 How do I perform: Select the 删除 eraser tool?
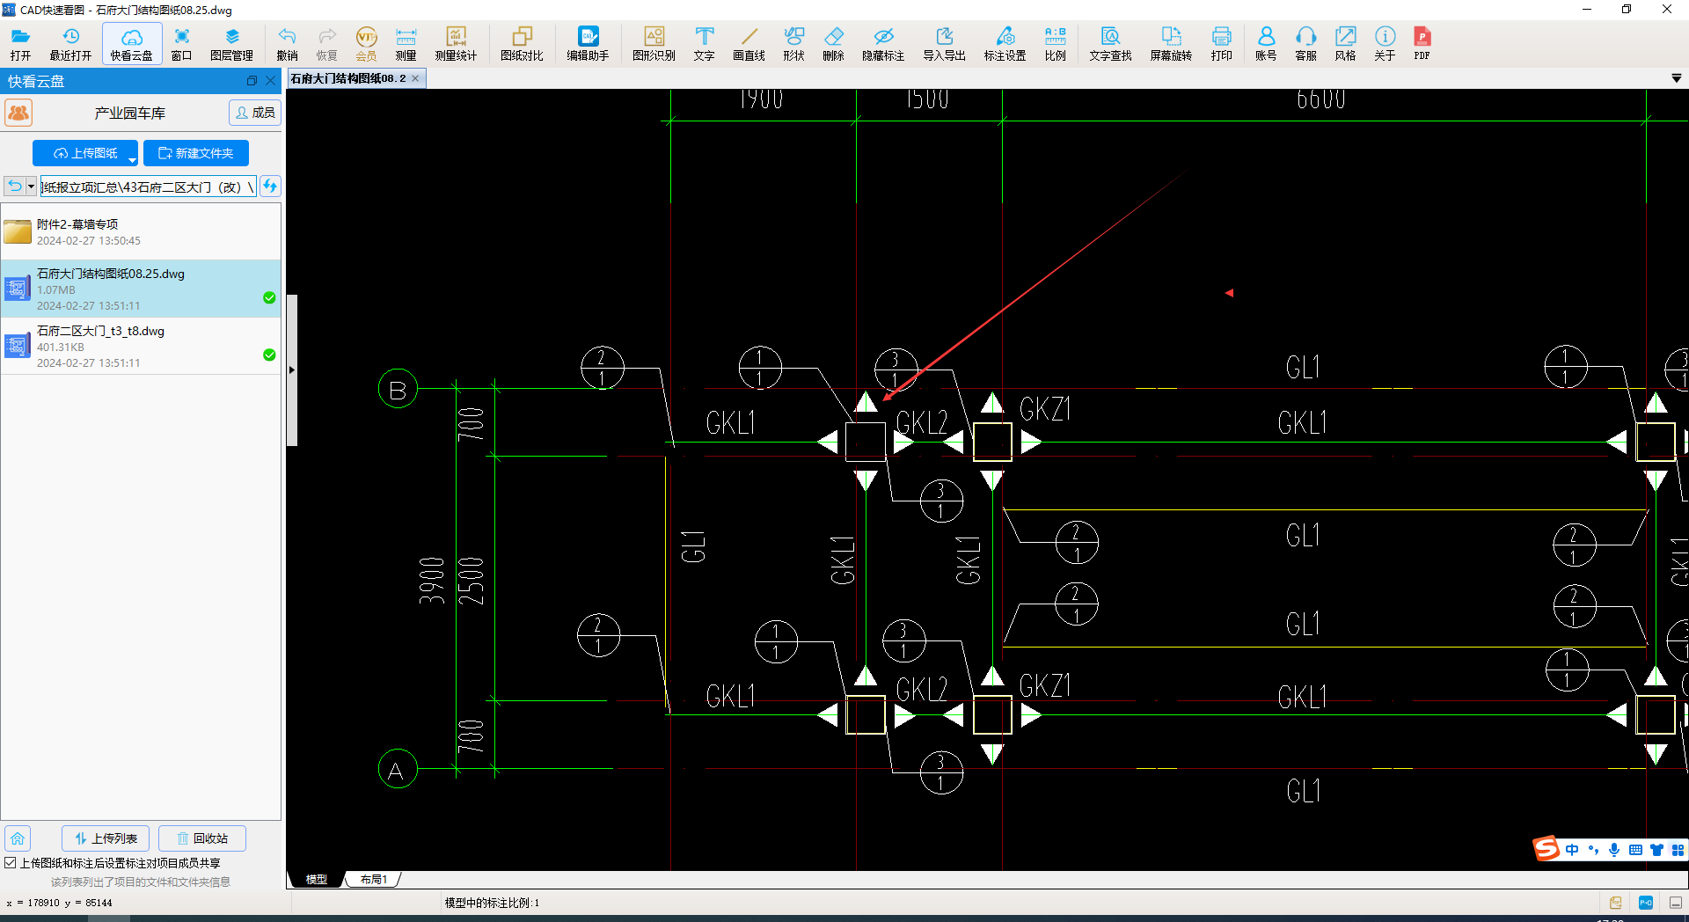point(833,43)
